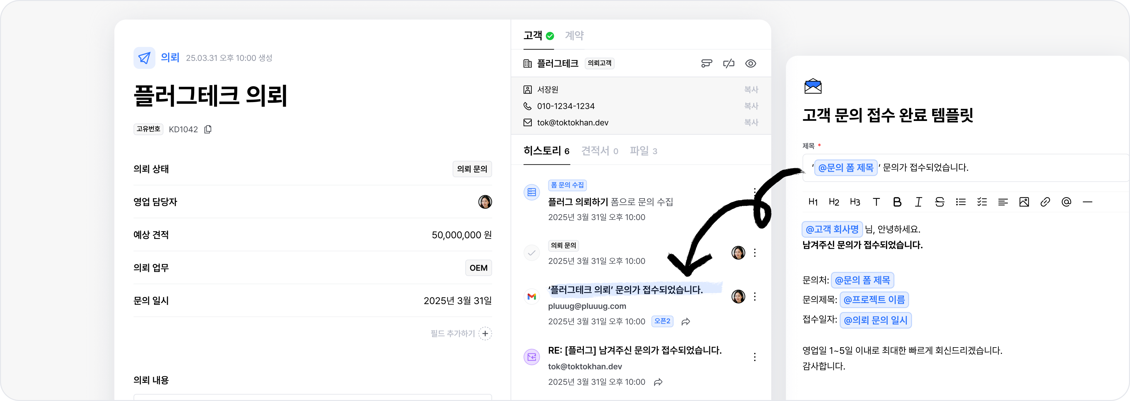Insert a checklist

point(982,202)
